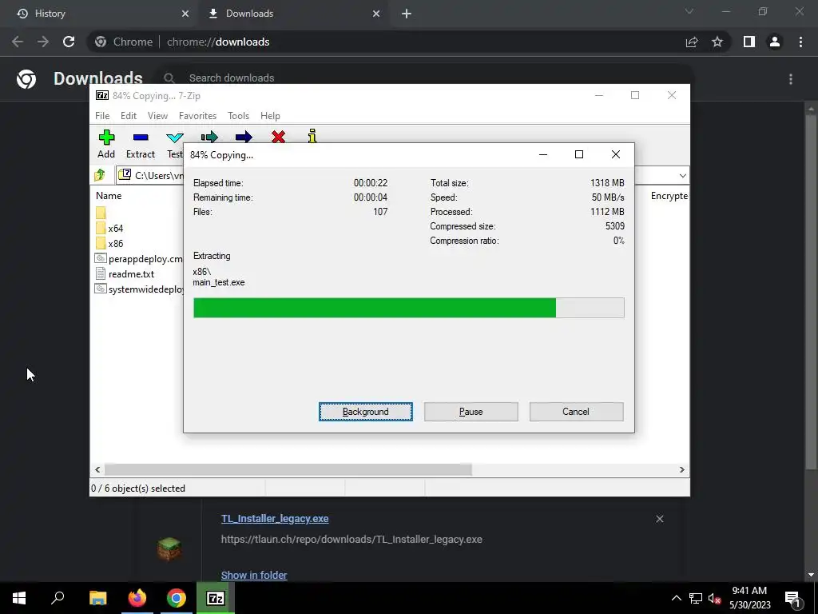Reload the Chrome page

pos(69,42)
